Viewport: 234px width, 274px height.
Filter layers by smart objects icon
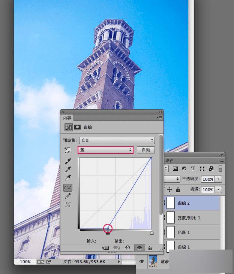[x=211, y=168]
